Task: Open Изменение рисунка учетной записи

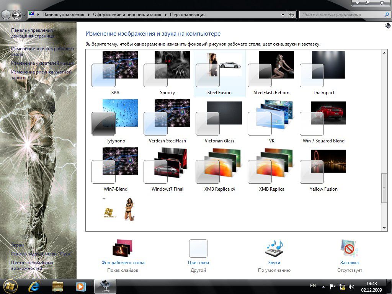Action: 41,75
